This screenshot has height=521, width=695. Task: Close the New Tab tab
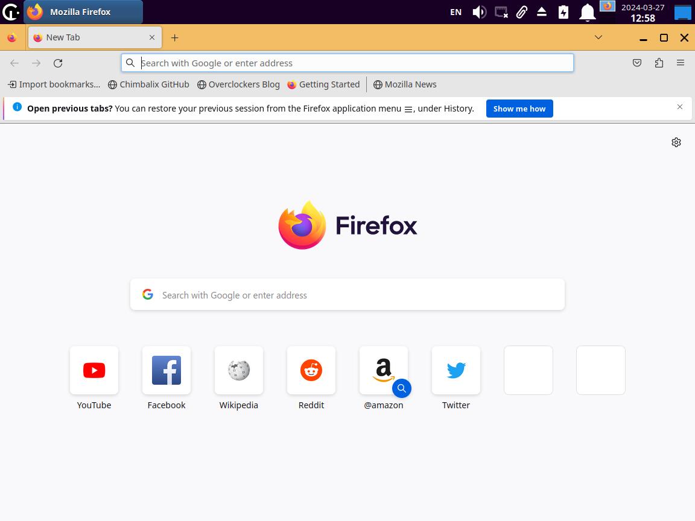click(x=152, y=37)
